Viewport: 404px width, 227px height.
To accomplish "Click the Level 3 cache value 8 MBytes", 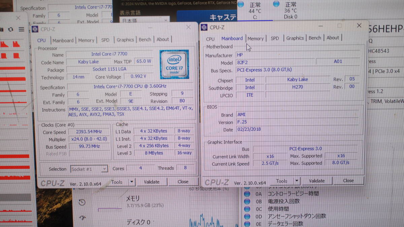I will point(153,153).
